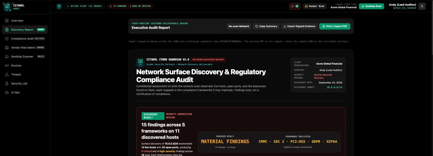Click the Copy Summary button
433x156 pixels.
[x=266, y=26]
